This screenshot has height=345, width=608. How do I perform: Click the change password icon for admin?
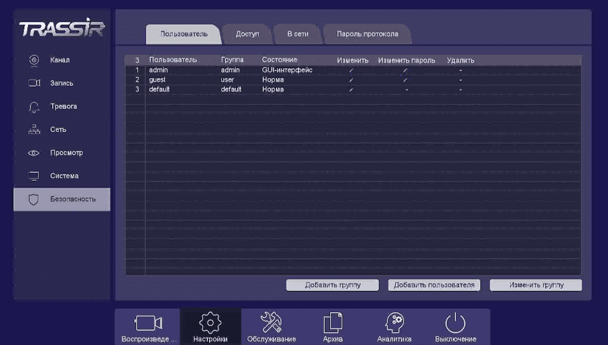406,70
